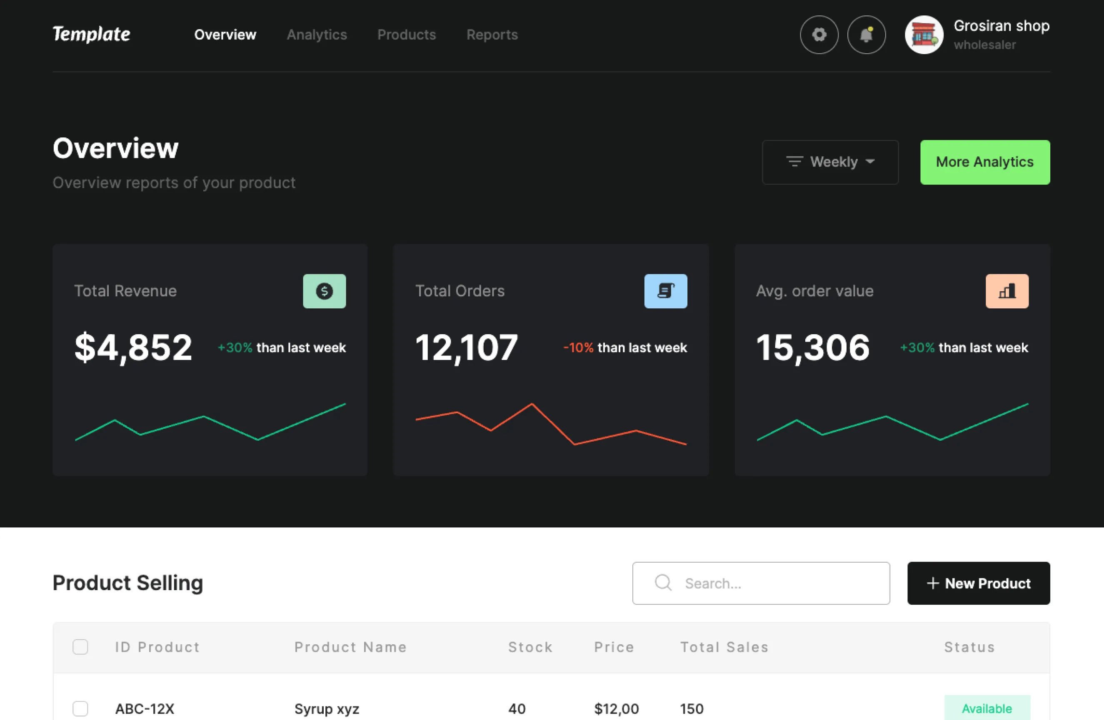Select all products via header checkbox

click(81, 647)
